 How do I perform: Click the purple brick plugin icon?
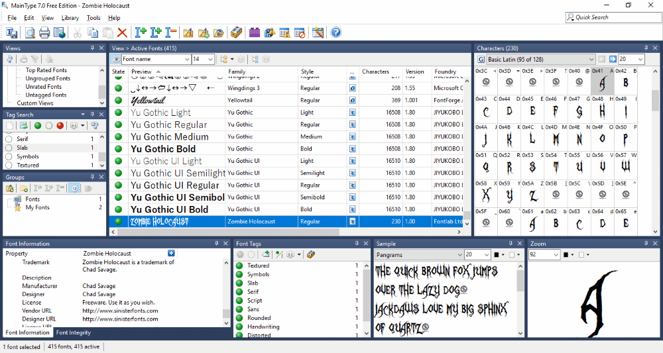(x=255, y=32)
